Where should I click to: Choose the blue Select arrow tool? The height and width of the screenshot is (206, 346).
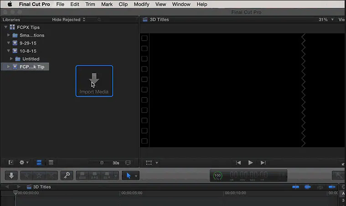click(x=129, y=176)
